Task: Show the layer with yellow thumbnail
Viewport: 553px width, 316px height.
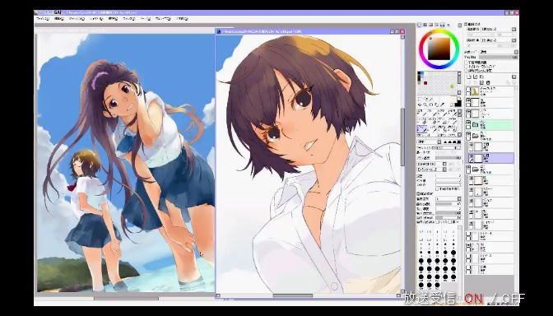Action: (x=468, y=89)
